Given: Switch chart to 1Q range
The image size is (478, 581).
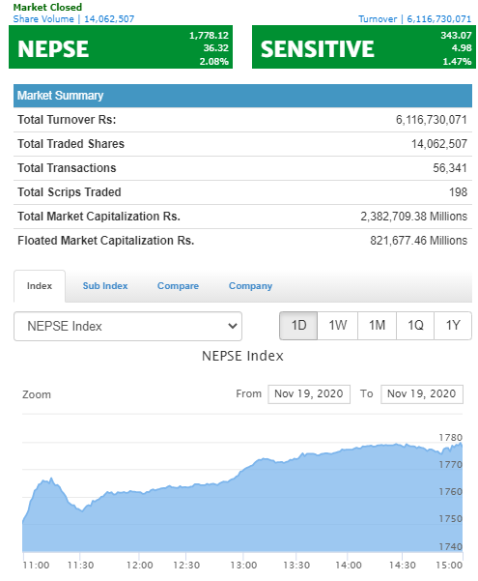Looking at the screenshot, I should (415, 326).
